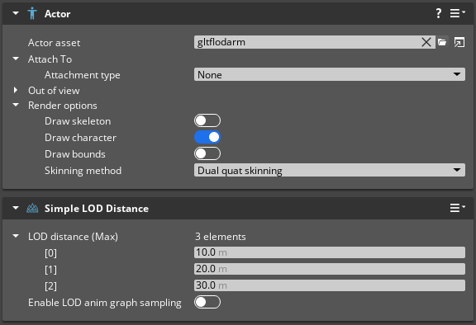Click the 3 elements count text
This screenshot has width=476, height=325.
click(x=221, y=237)
